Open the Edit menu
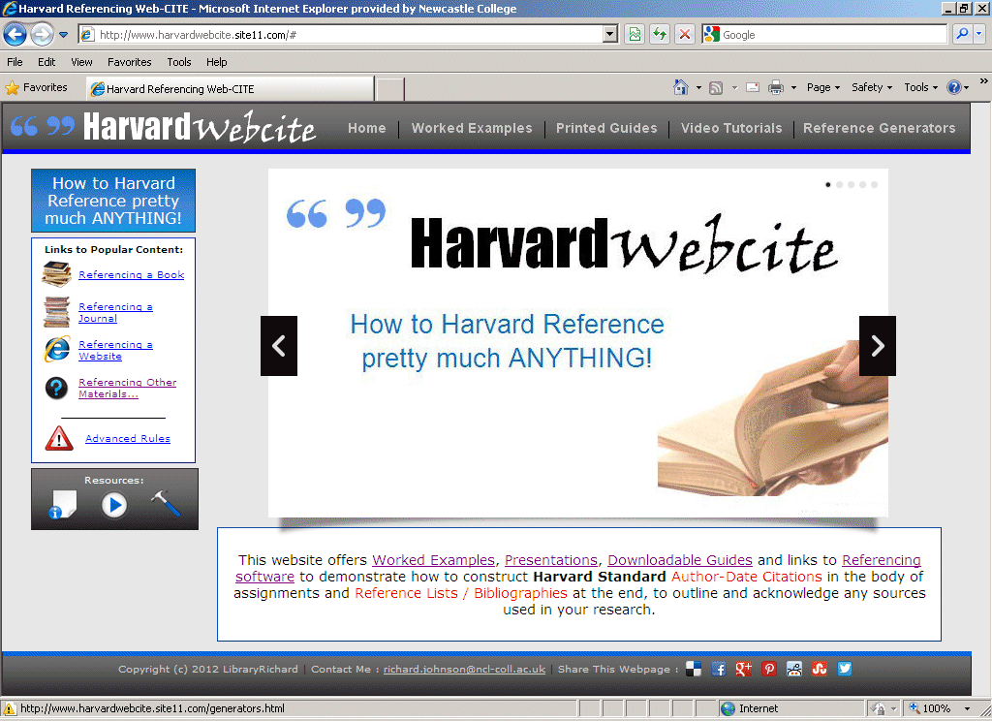The width and height of the screenshot is (992, 721). tap(46, 62)
